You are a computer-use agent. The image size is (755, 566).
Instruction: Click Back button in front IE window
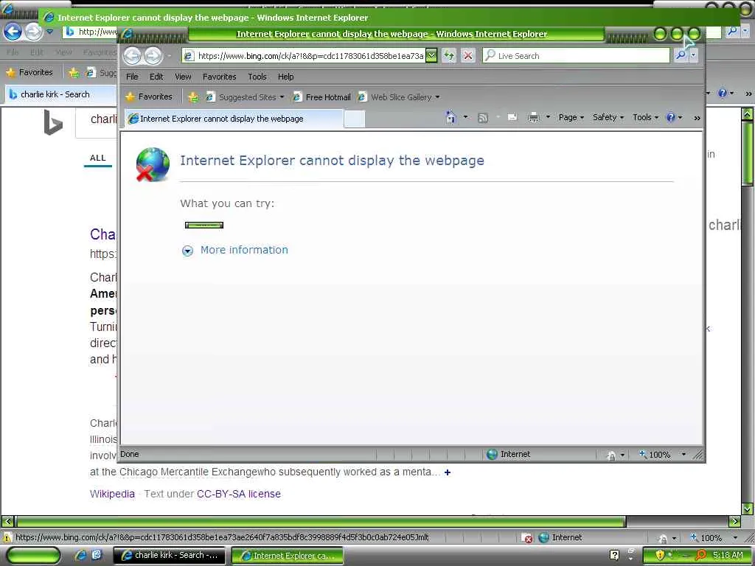pyautogui.click(x=133, y=56)
